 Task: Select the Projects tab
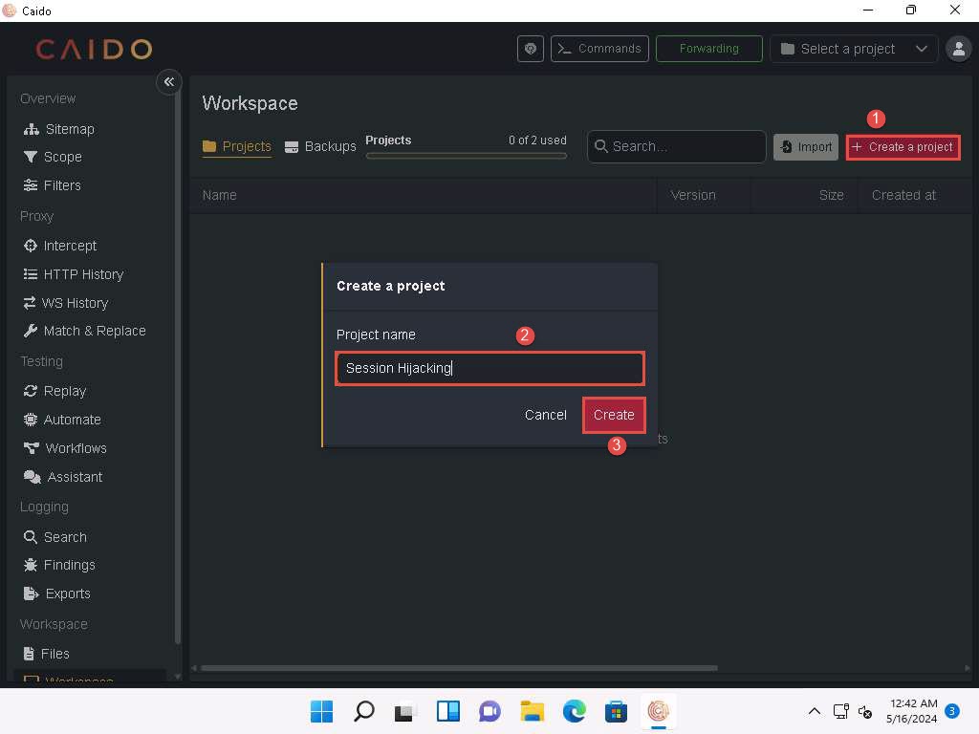click(x=237, y=146)
